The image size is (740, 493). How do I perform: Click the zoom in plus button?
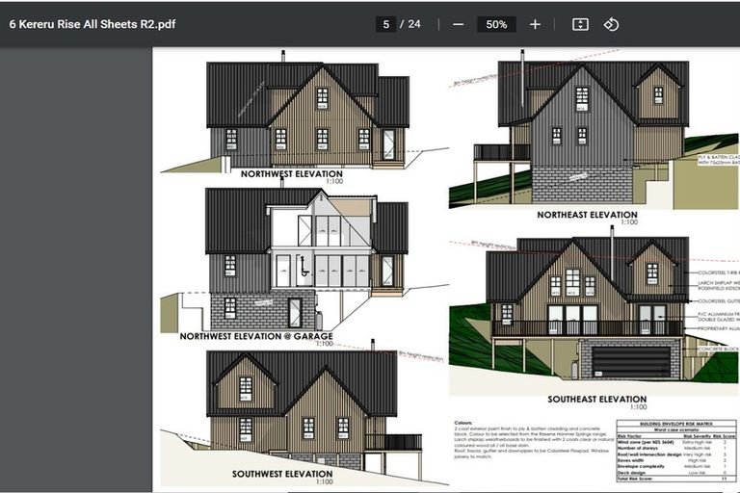click(535, 24)
